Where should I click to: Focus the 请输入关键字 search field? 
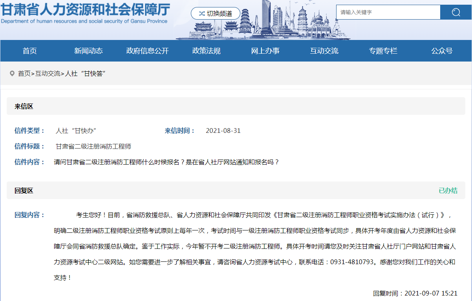[x=388, y=12]
